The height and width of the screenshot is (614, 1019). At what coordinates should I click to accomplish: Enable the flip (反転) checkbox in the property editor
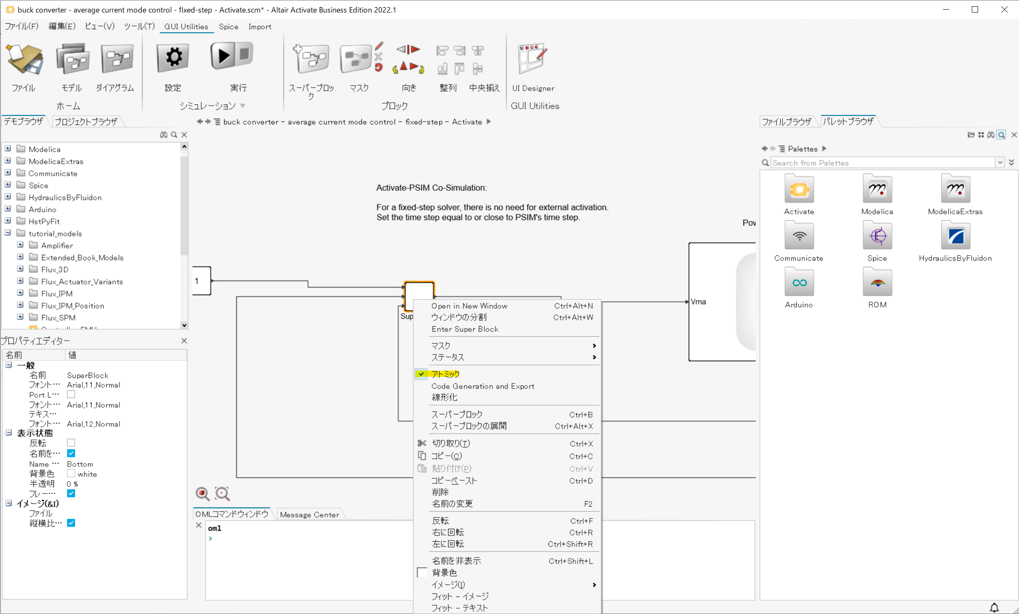(x=71, y=443)
